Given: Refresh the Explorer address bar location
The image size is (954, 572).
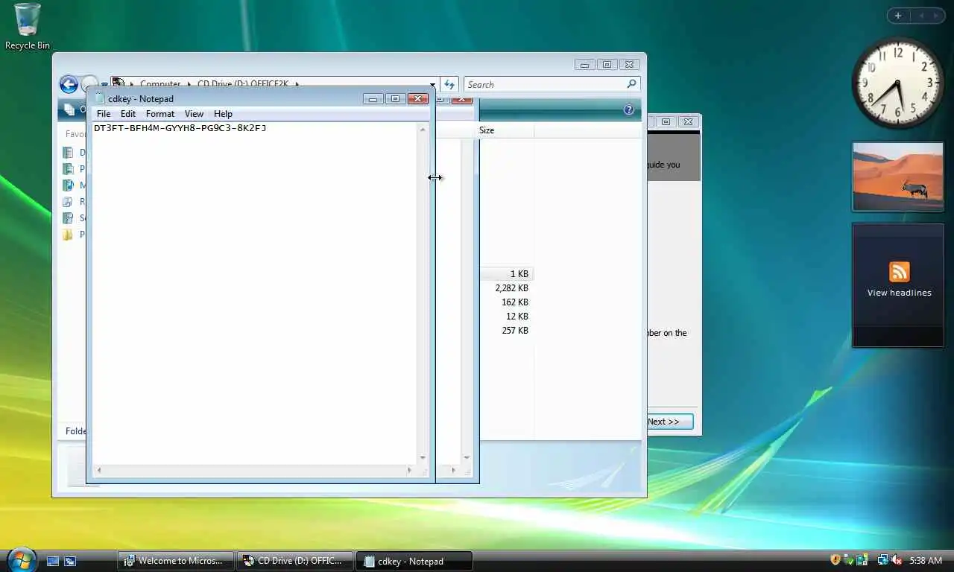Looking at the screenshot, I should click(449, 85).
